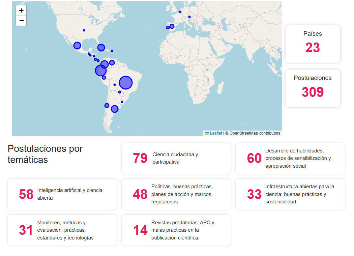The image size is (354, 256).
Task: Select the Monitoreo, métricas y evaluación card
Action: click(62, 230)
